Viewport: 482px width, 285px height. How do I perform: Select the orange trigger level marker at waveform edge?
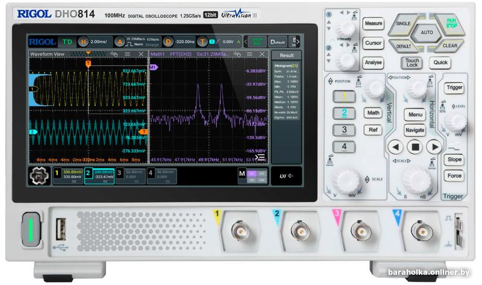[x=143, y=132]
